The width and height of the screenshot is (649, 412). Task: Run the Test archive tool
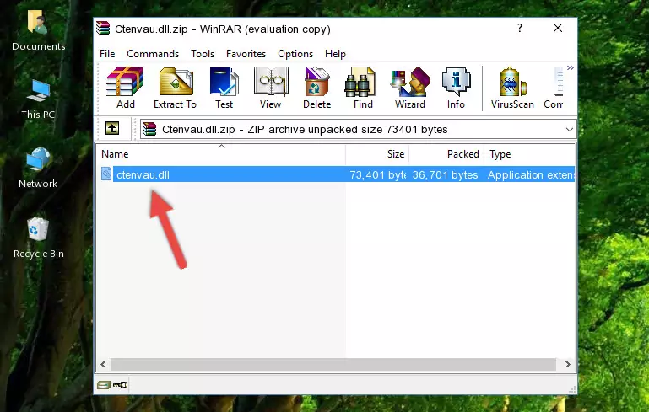click(224, 88)
